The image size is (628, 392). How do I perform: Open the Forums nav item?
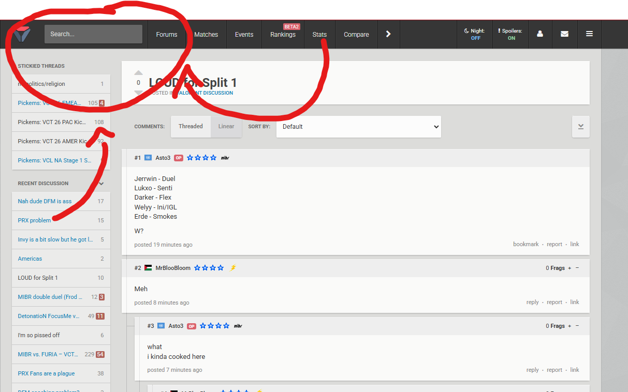pyautogui.click(x=167, y=34)
